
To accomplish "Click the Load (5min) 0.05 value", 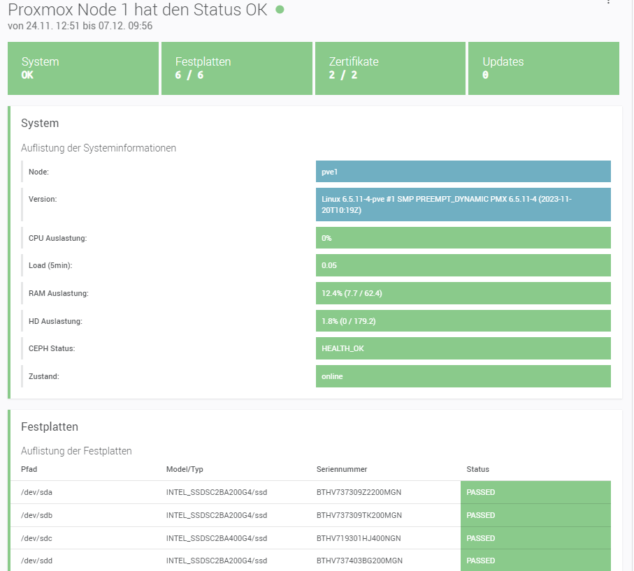I will click(463, 265).
